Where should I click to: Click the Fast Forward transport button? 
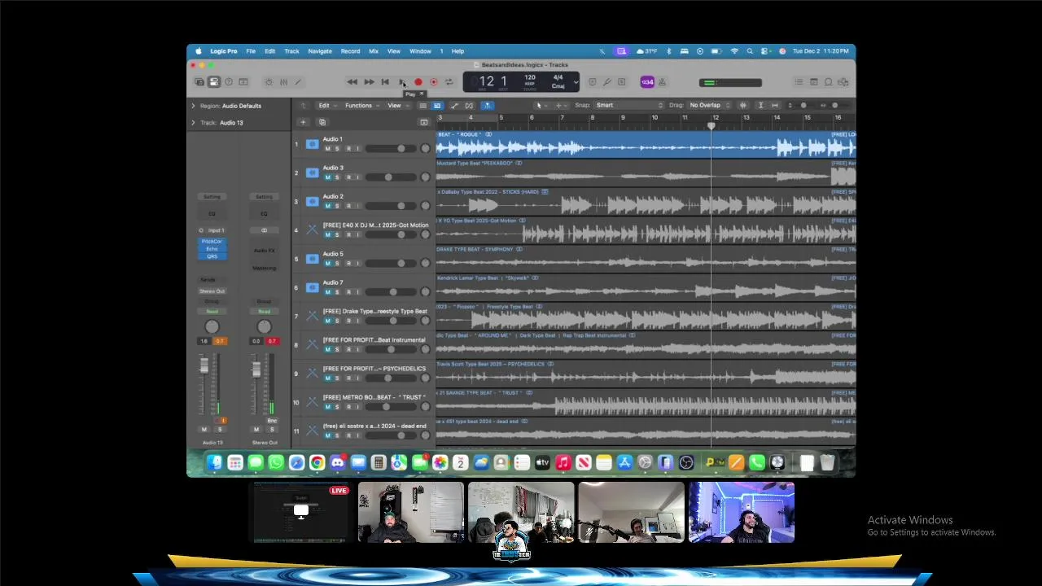[x=369, y=82]
